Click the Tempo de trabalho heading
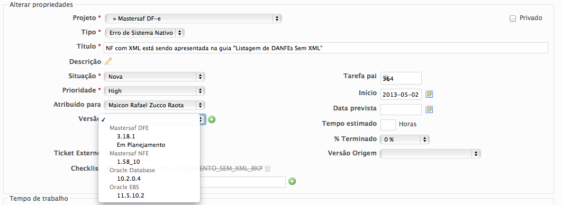562x205 pixels. coord(39,198)
